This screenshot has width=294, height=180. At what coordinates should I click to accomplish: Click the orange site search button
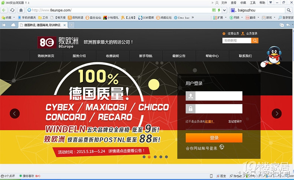[x=255, y=40]
